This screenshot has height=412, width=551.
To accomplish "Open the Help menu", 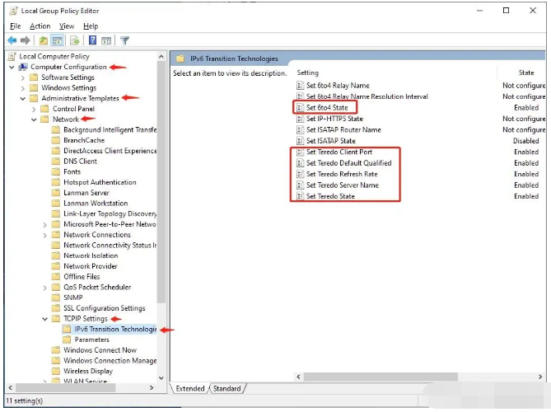I will click(x=91, y=26).
